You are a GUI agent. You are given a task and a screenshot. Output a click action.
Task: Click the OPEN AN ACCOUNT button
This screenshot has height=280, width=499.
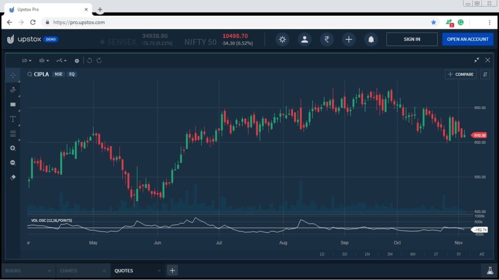tap(467, 39)
